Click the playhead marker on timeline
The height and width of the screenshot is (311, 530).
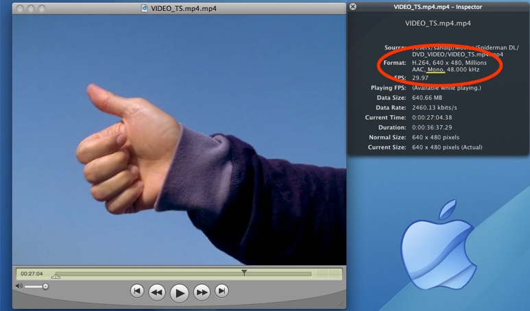click(x=244, y=272)
